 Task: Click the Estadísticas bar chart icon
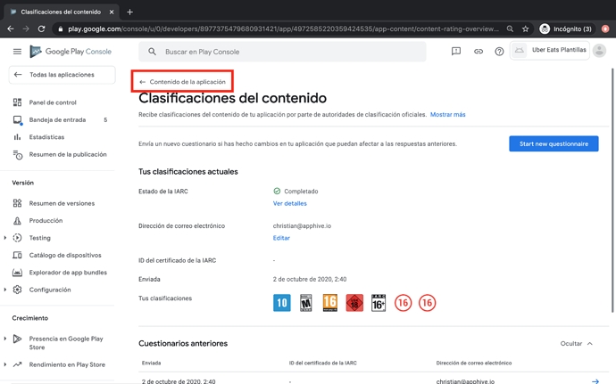coord(17,137)
